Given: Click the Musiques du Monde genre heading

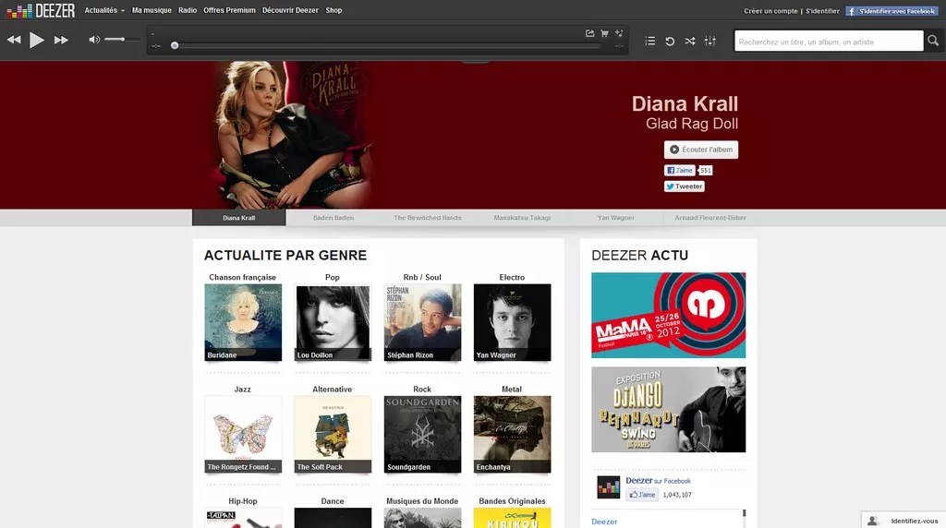Looking at the screenshot, I should point(422,501).
